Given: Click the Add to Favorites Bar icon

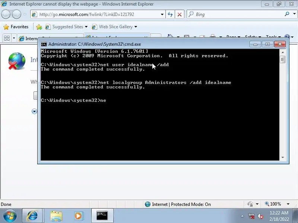Looking at the screenshot, I should pos(39,27).
